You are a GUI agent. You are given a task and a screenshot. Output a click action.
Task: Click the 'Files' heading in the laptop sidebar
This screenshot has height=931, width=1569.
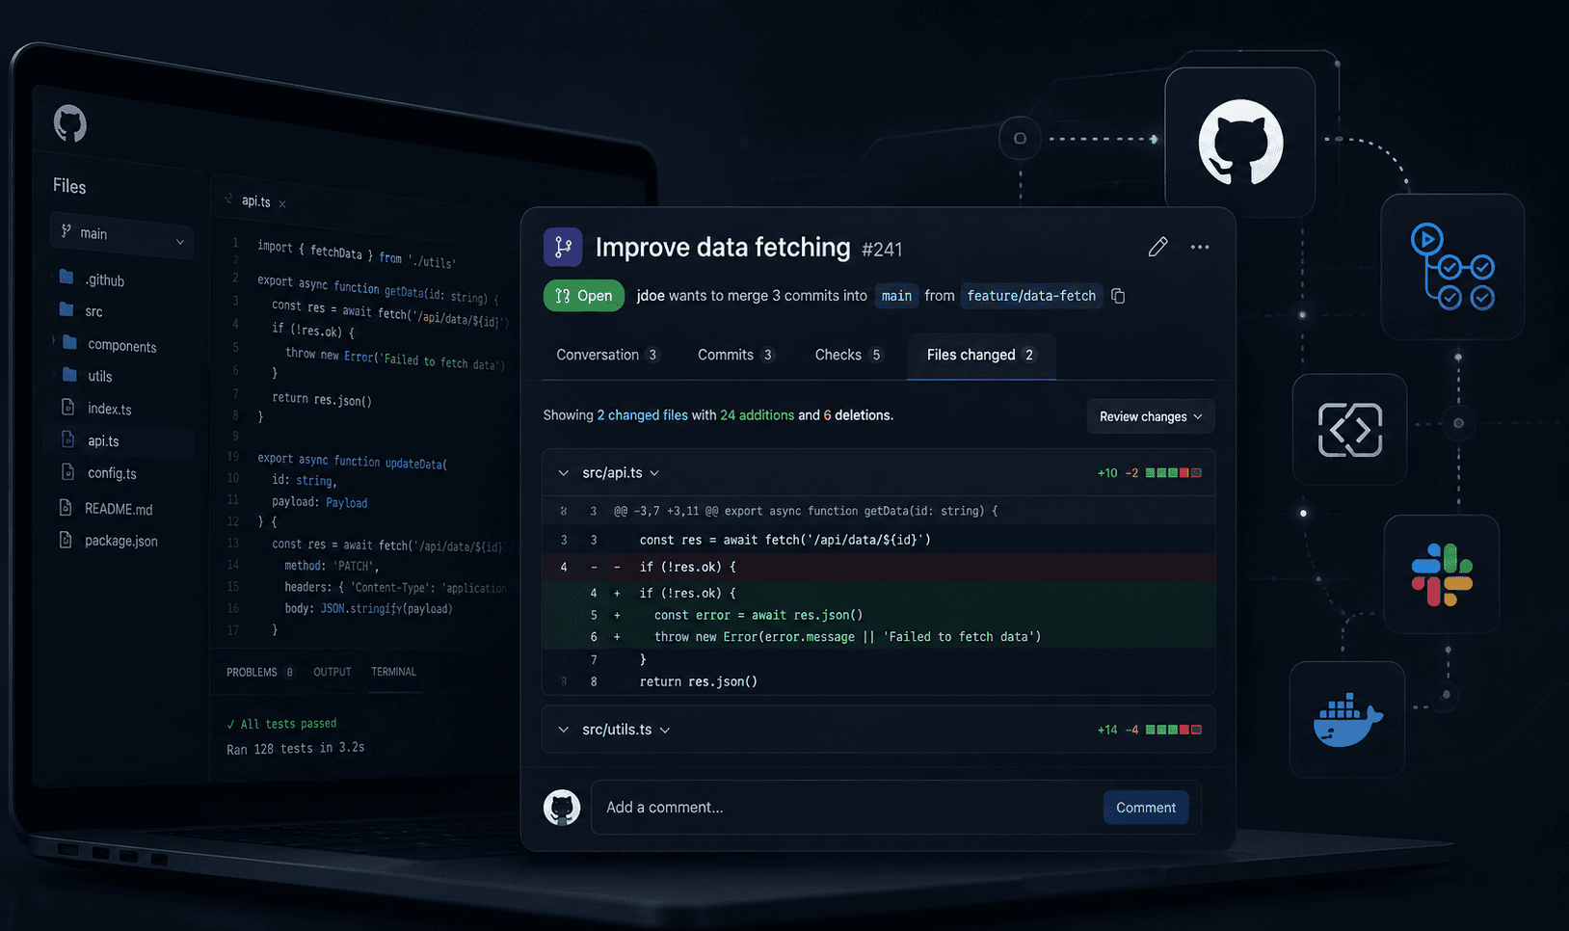pos(69,186)
